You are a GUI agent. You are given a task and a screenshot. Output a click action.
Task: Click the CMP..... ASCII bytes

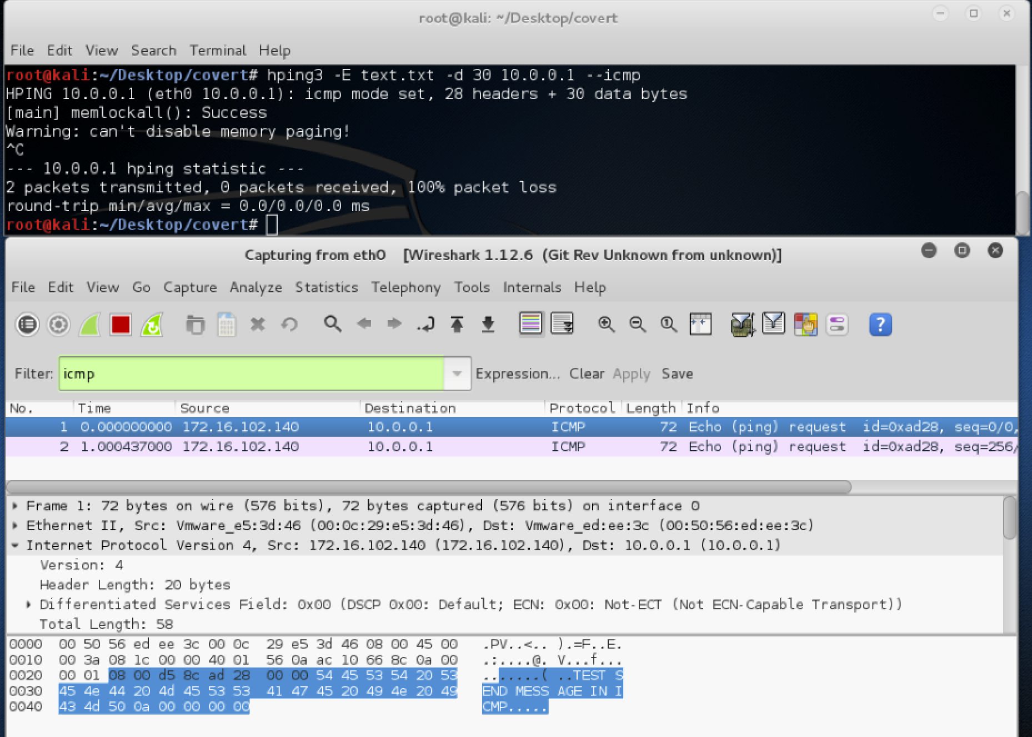click(x=515, y=706)
